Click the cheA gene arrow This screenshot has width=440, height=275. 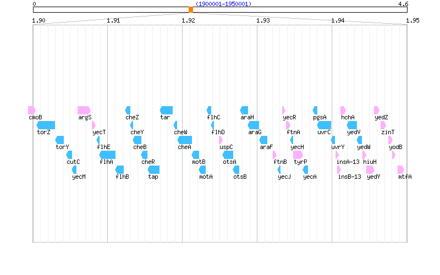184,140
